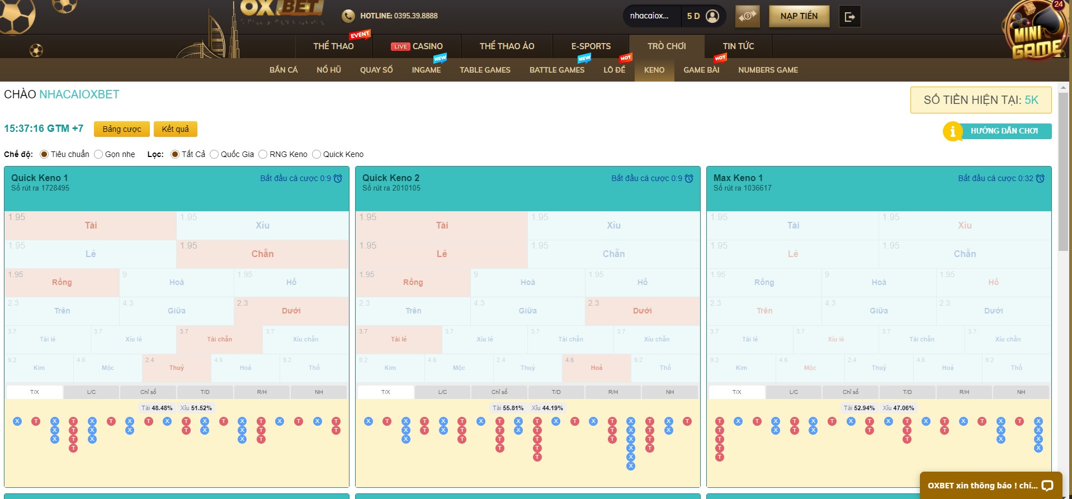Image resolution: width=1072 pixels, height=499 pixels.
Task: Choose the RNG Keno filter option
Action: point(263,154)
